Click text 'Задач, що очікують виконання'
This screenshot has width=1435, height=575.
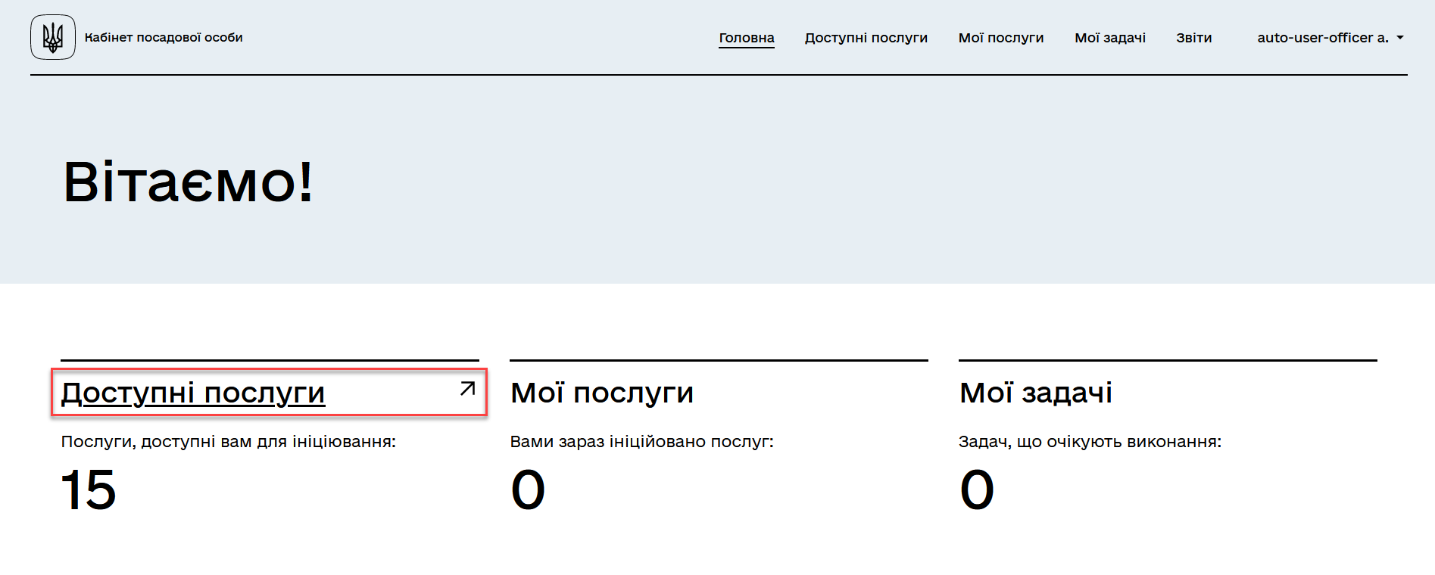click(x=1090, y=442)
